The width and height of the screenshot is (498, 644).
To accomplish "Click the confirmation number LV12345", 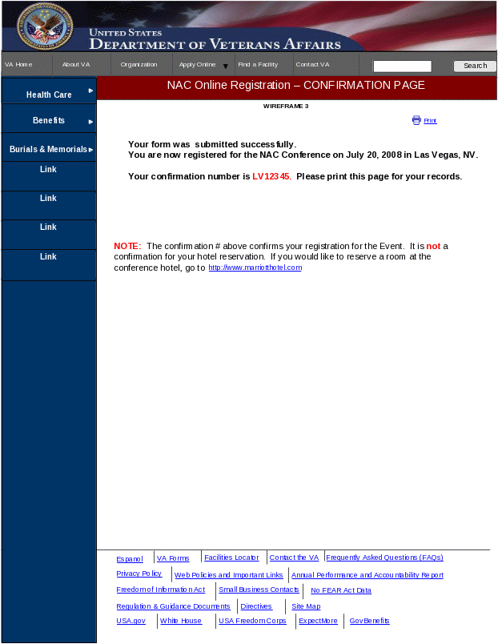I will pyautogui.click(x=271, y=176).
